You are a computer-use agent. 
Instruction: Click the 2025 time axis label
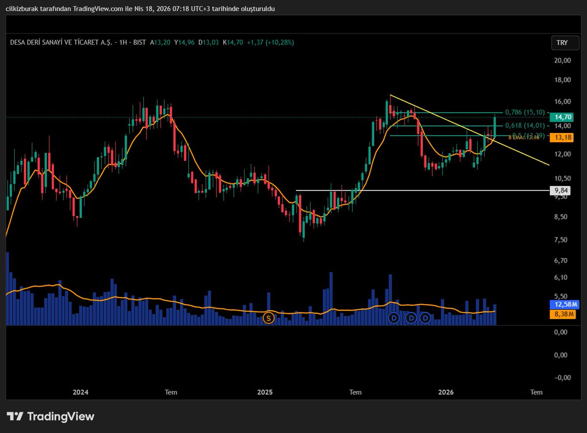[x=264, y=392]
